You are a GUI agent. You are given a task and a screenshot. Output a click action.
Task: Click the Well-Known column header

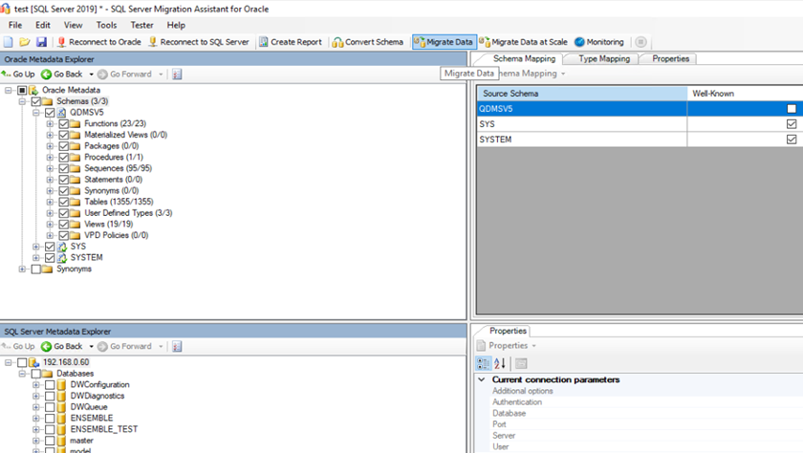tap(745, 94)
